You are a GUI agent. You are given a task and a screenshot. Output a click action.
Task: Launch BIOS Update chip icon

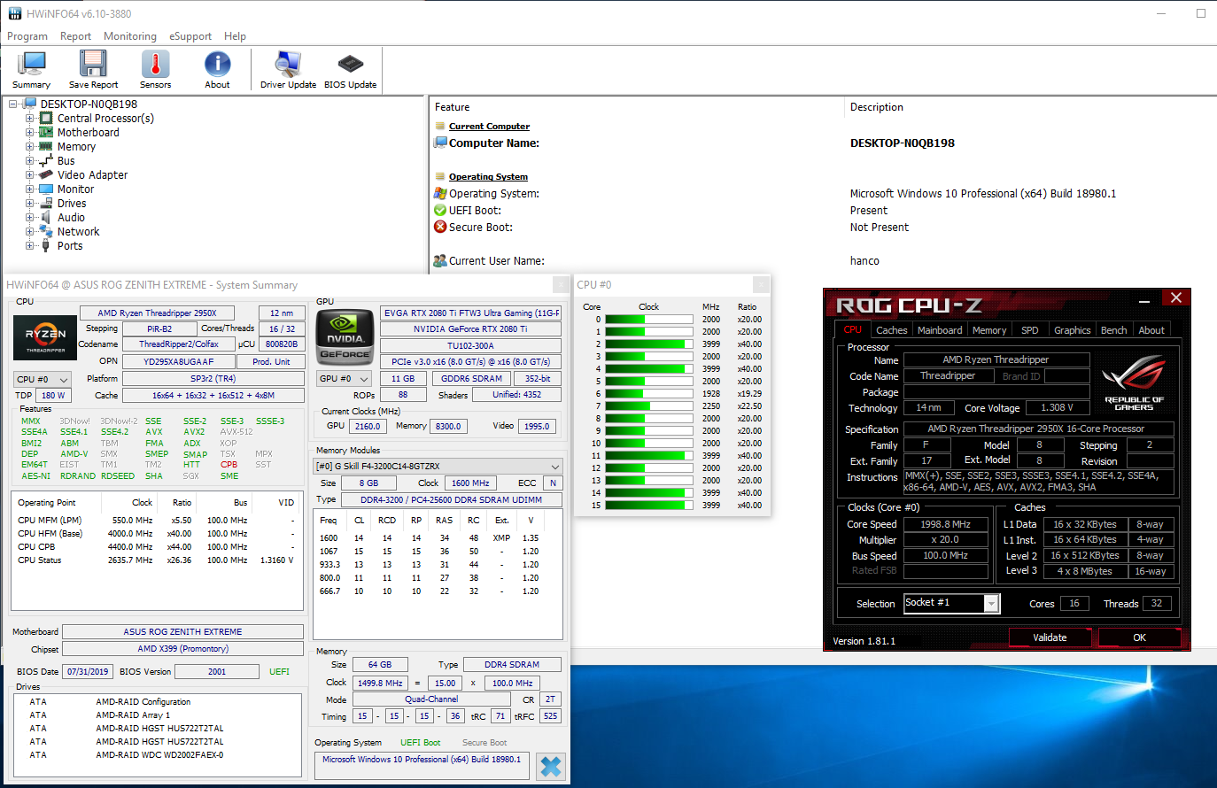pos(350,70)
